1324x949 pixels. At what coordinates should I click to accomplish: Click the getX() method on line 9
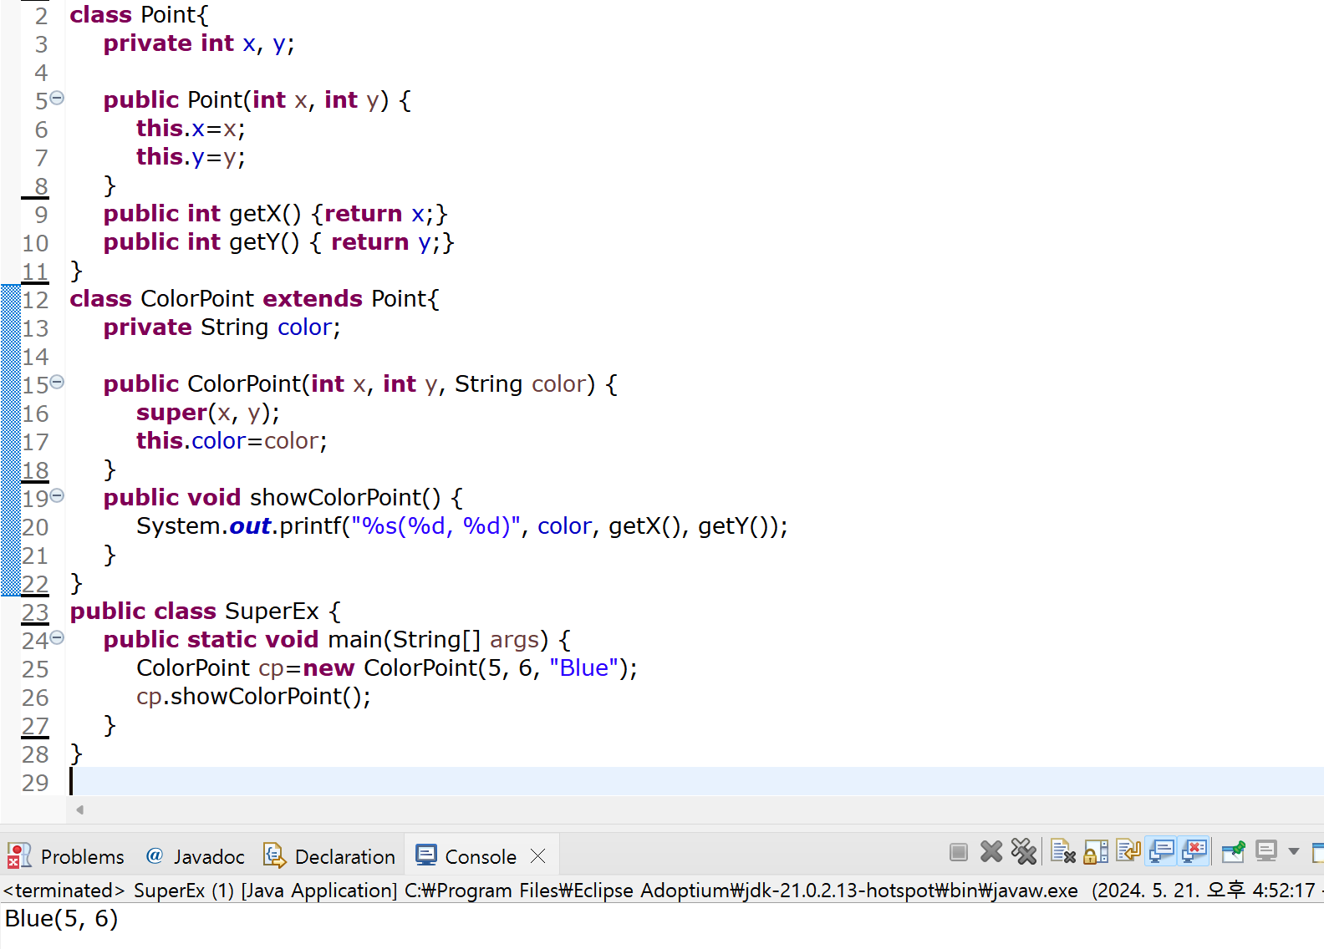[x=276, y=214]
